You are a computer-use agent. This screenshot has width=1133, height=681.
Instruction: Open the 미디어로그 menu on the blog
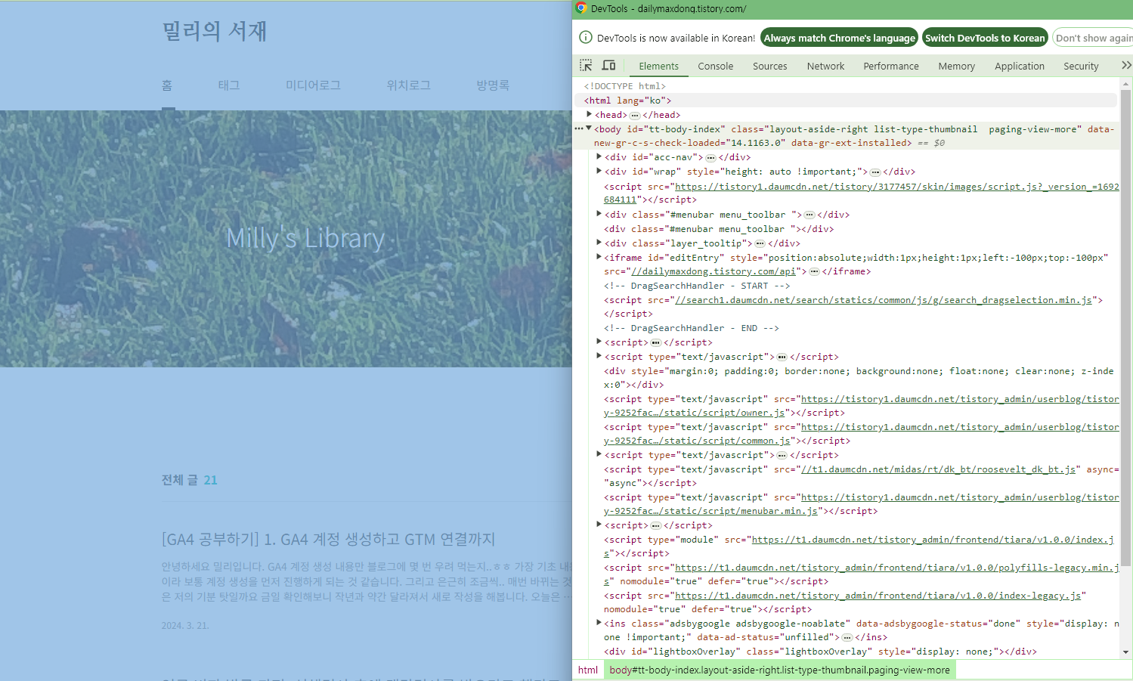[x=313, y=85]
